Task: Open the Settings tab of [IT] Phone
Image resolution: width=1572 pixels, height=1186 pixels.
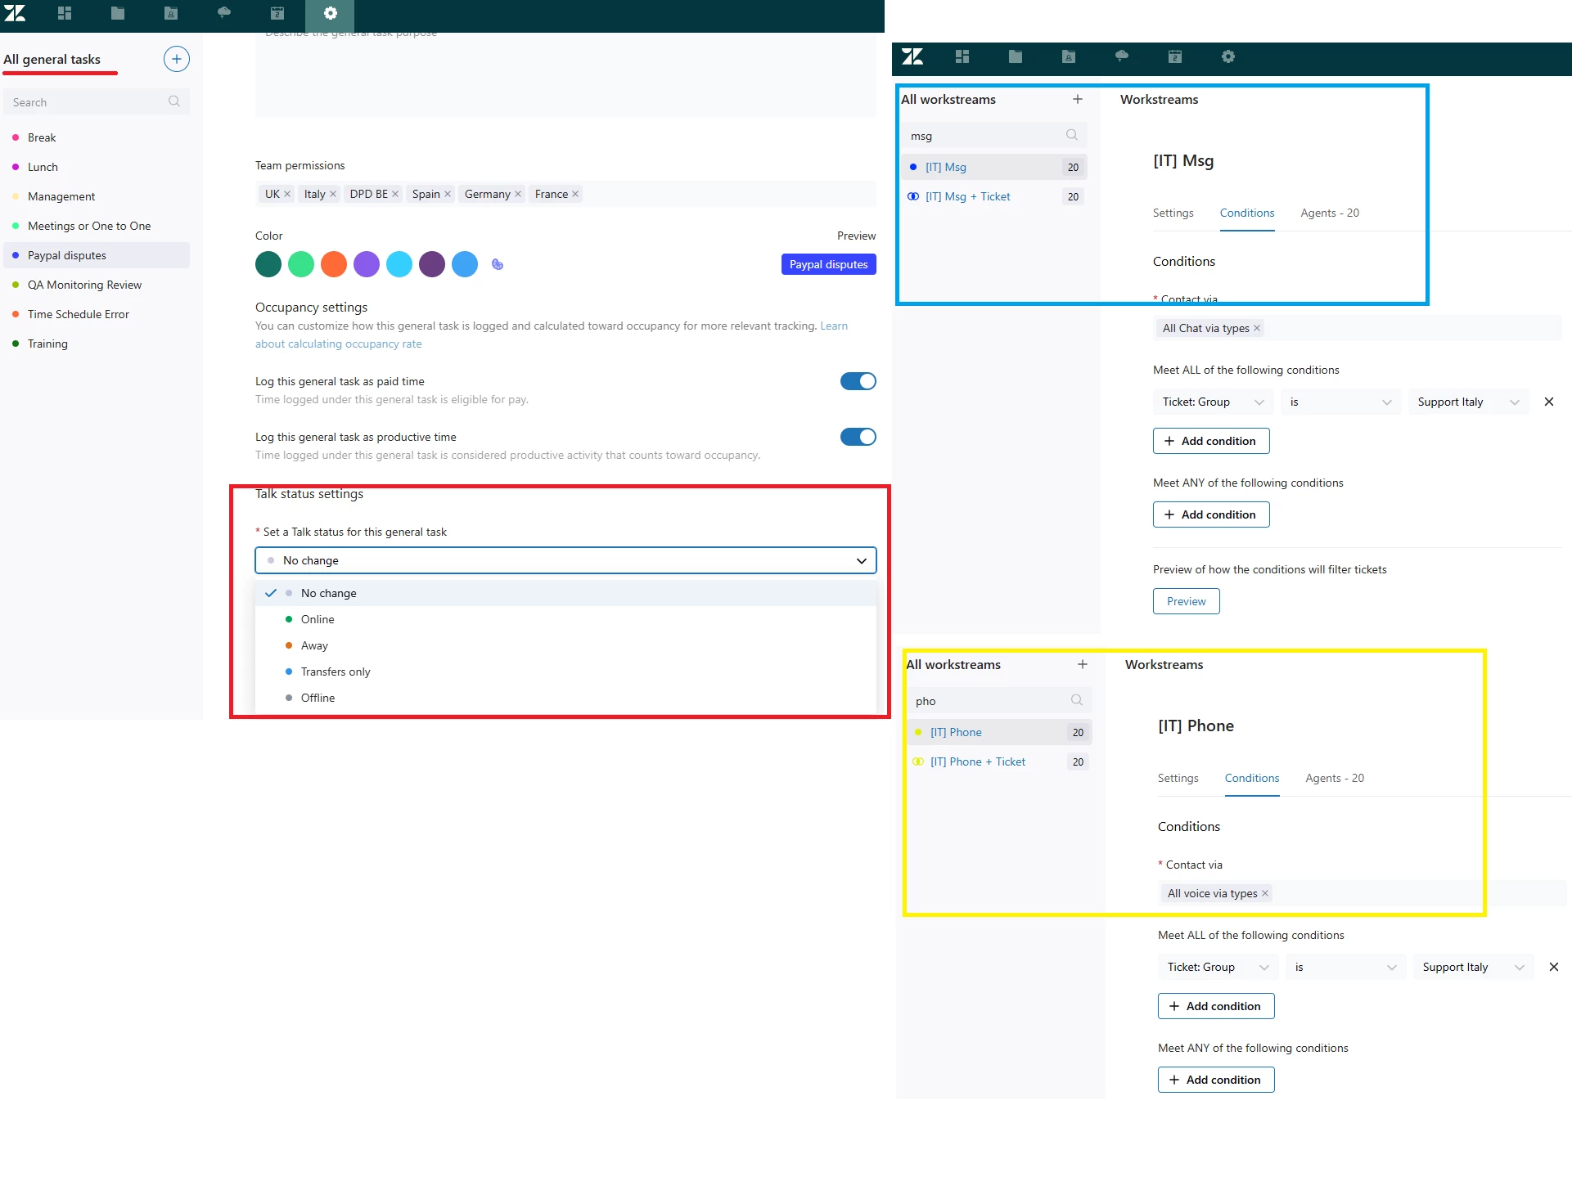Action: pyautogui.click(x=1178, y=778)
